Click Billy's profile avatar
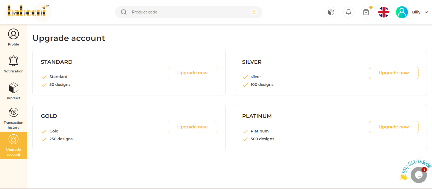The width and height of the screenshot is (432, 189). click(402, 12)
